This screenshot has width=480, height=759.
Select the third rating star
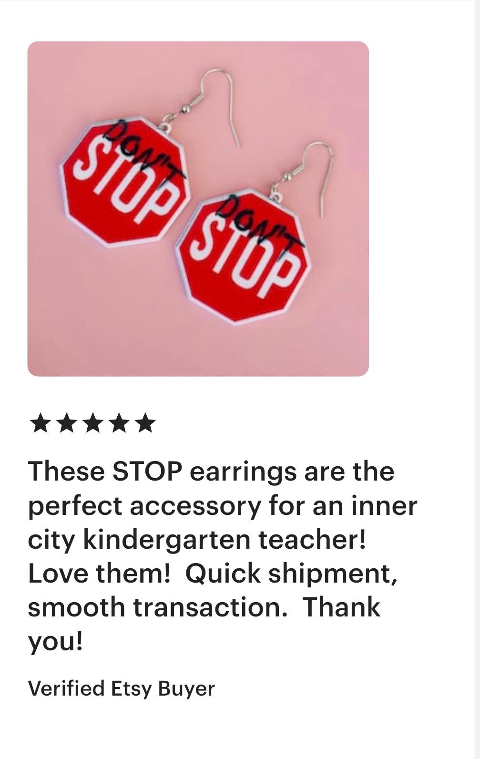coord(92,423)
